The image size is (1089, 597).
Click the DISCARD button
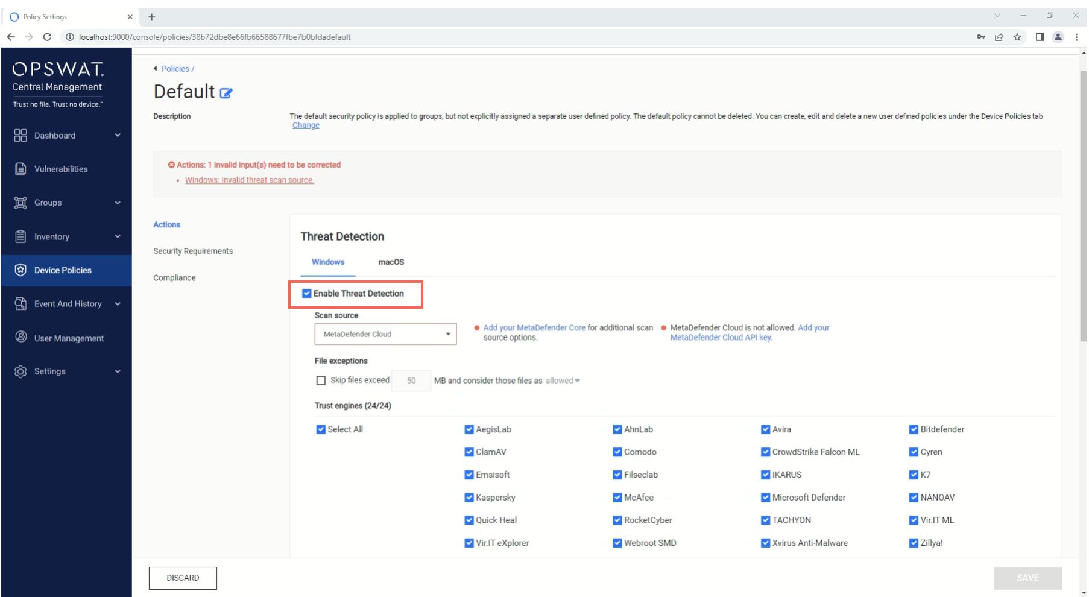click(x=183, y=578)
